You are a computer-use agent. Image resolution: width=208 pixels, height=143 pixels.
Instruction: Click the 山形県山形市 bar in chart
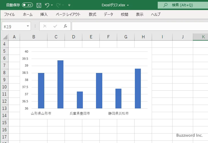41,91
